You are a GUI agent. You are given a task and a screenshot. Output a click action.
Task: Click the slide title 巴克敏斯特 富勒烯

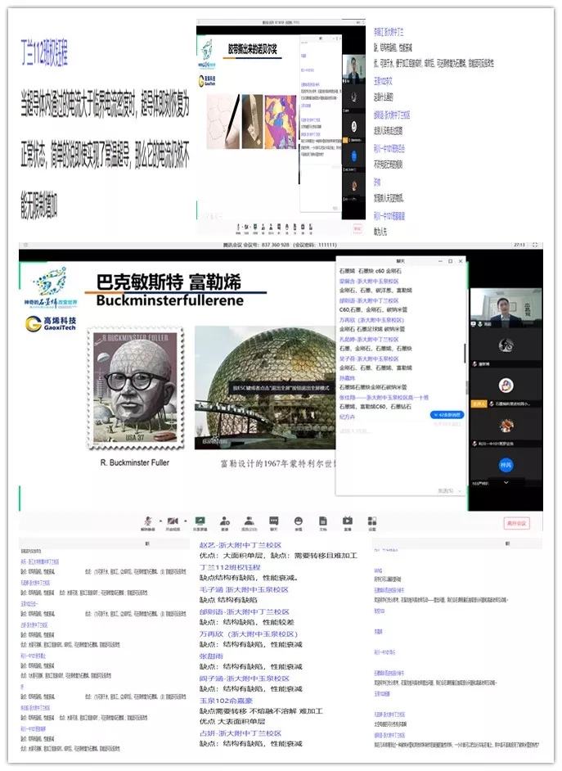click(169, 282)
